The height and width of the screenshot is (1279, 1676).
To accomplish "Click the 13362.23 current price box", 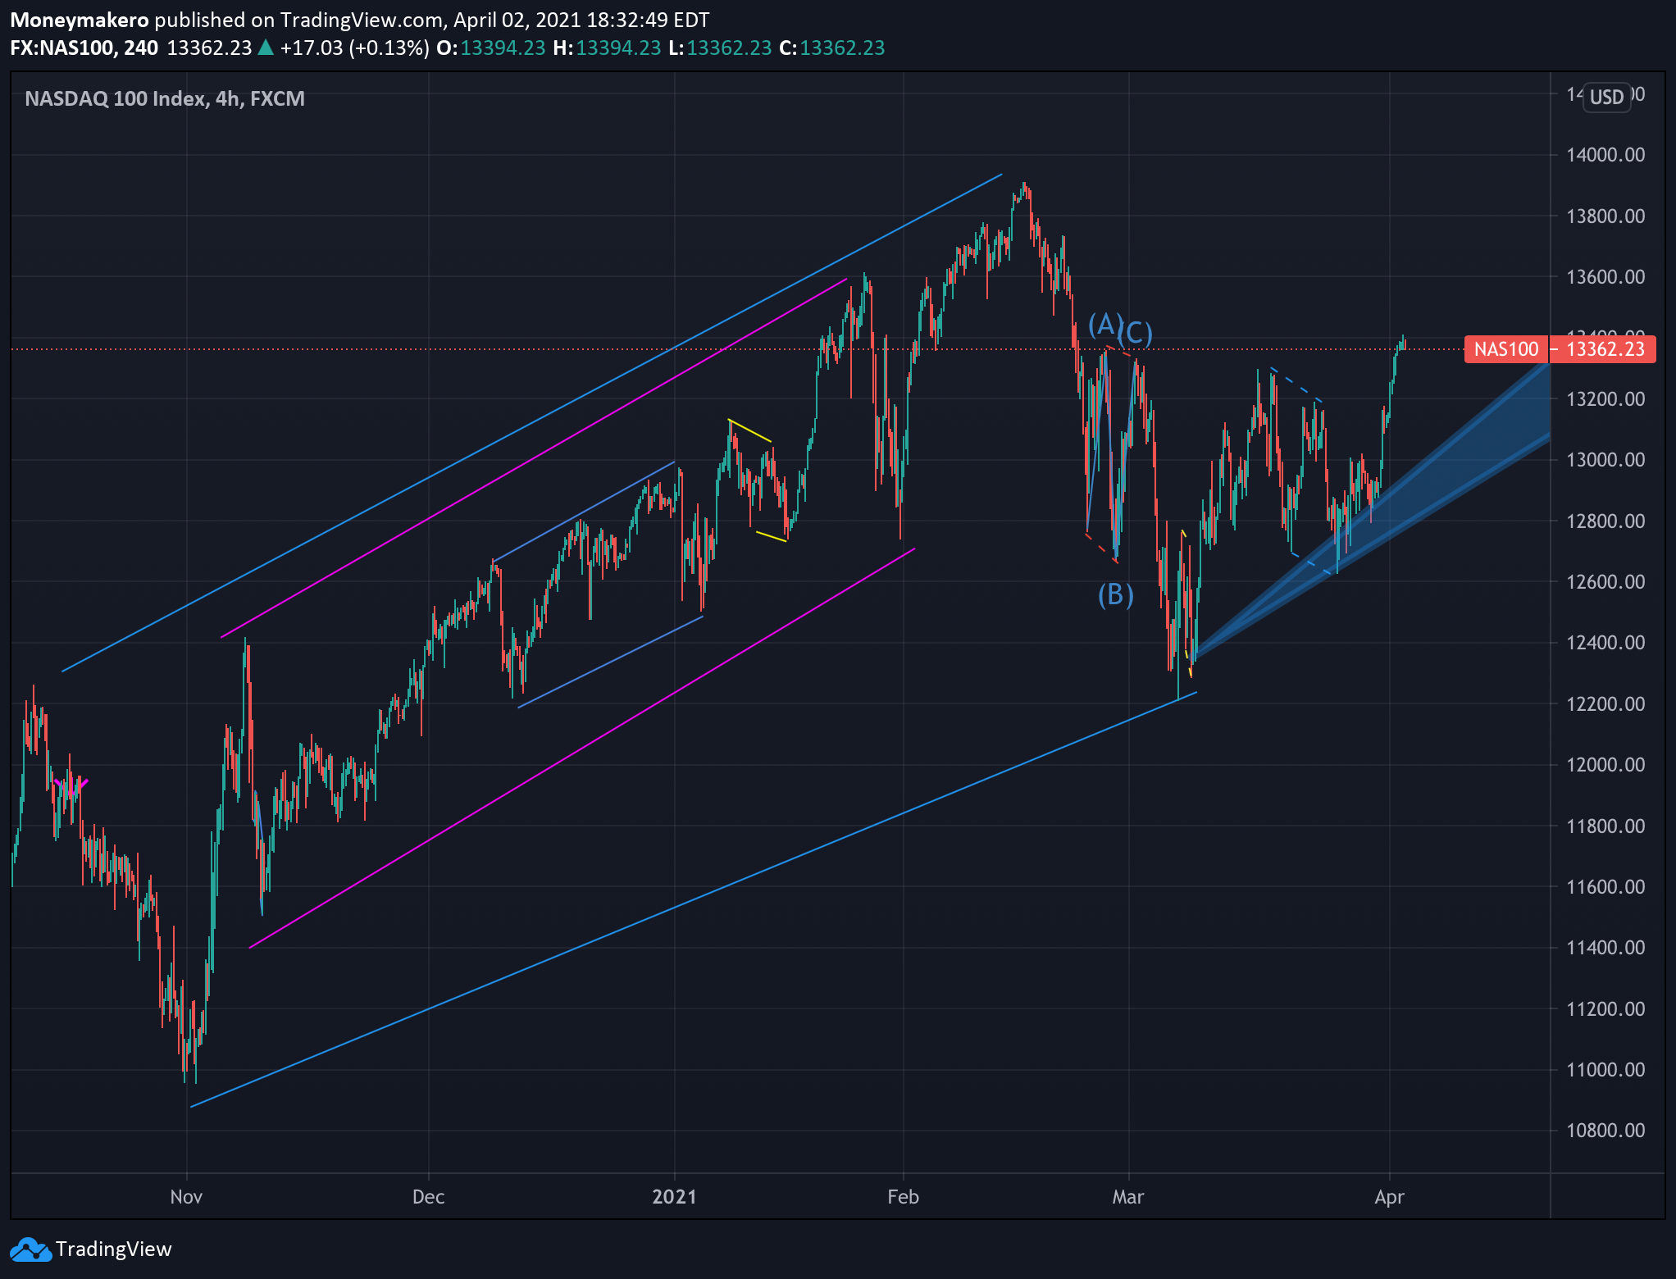I will (x=1605, y=349).
